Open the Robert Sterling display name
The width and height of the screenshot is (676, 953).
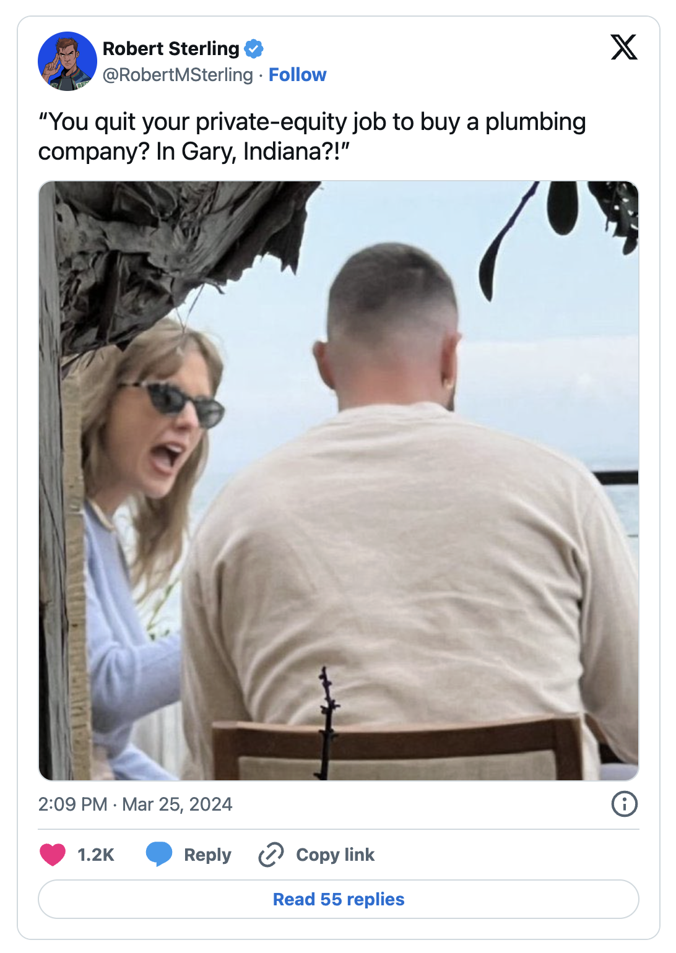171,48
